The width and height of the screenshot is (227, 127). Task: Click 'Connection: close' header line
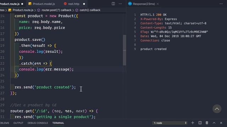[155, 41]
